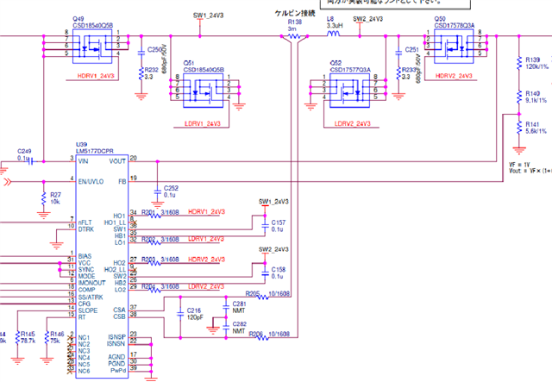Click the MODE pin name
The height and width of the screenshot is (382, 552).
tap(86, 276)
